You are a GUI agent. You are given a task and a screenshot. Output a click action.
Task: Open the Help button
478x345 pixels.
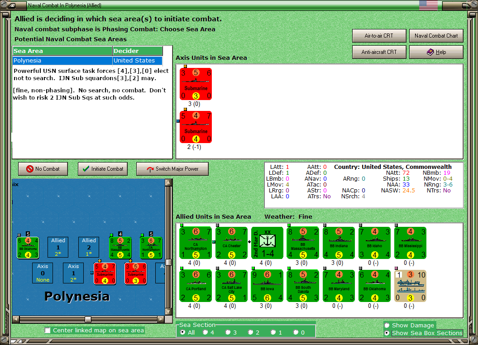click(x=436, y=52)
